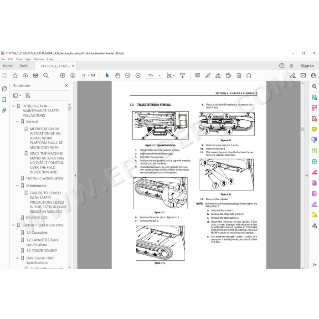Open Comment tool in right pane
The width and height of the screenshot is (319, 319).
click(314, 129)
